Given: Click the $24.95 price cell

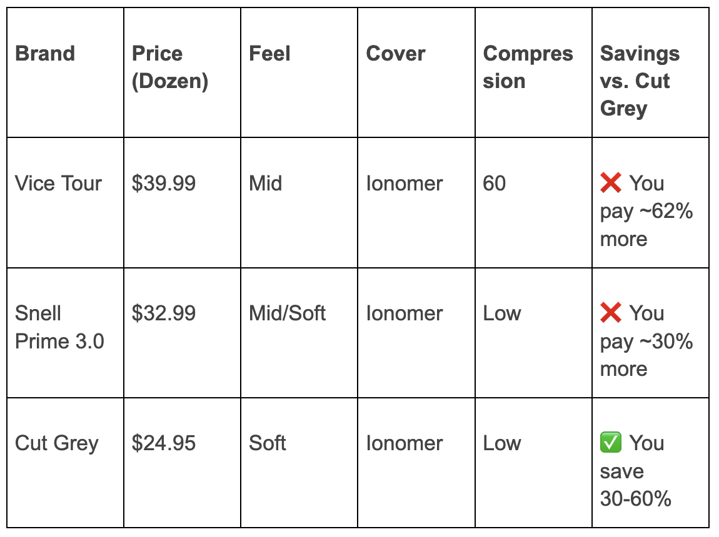Looking at the screenshot, I should click(x=182, y=463).
